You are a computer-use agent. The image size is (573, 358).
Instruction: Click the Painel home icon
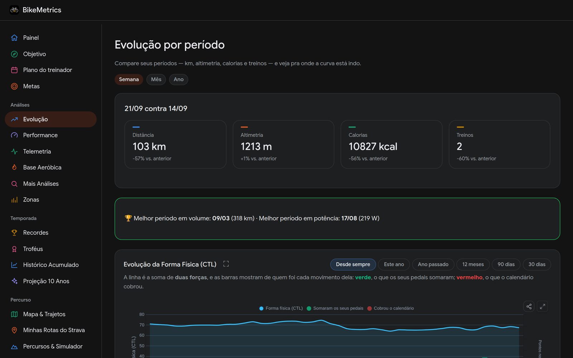(14, 38)
